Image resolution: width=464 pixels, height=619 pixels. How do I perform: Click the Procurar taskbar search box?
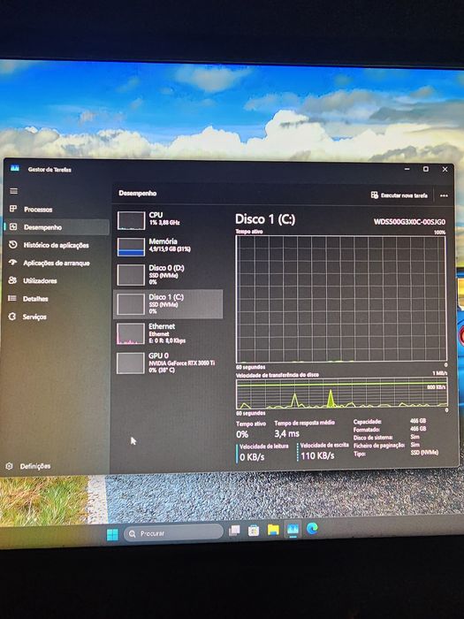(173, 533)
